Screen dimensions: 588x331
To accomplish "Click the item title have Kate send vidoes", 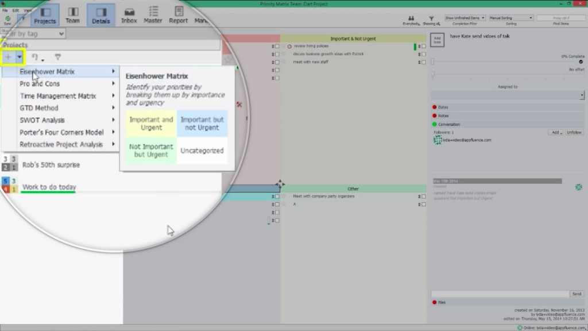I will click(x=479, y=36).
